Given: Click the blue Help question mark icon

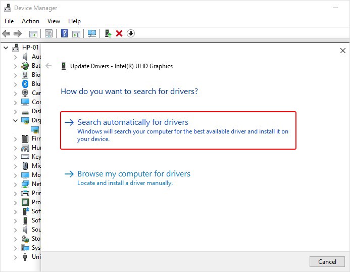Looking at the screenshot, I should pos(64,33).
